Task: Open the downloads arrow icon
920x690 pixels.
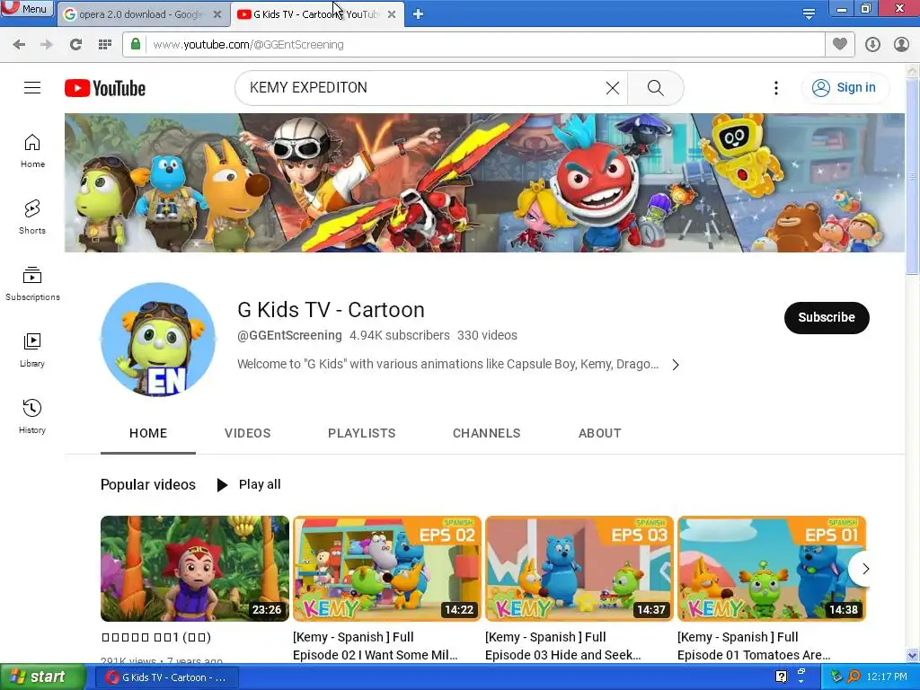Action: tap(872, 45)
